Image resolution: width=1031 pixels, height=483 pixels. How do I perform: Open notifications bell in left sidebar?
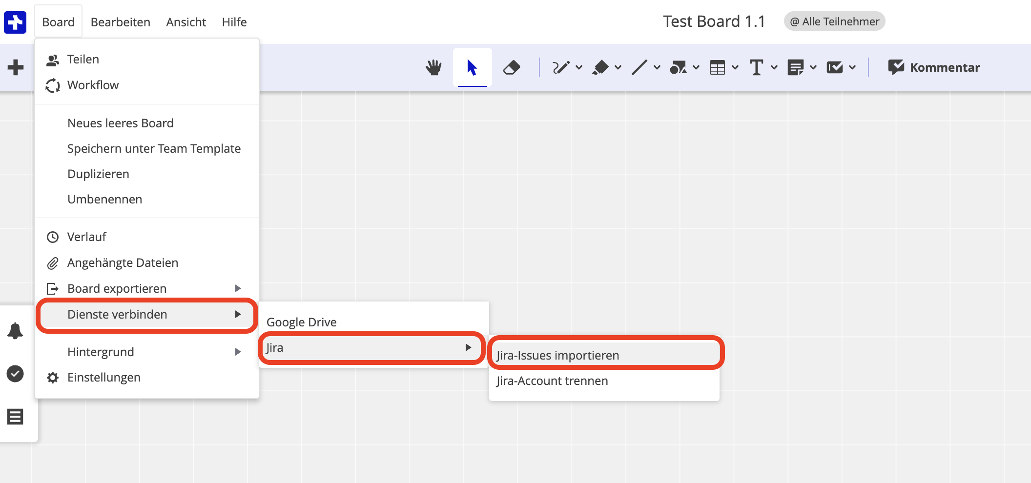(x=15, y=331)
